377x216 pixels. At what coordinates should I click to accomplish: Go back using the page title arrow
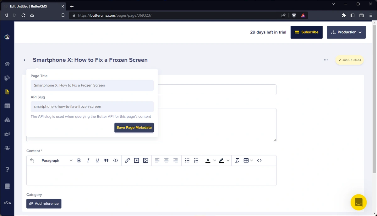[25, 60]
